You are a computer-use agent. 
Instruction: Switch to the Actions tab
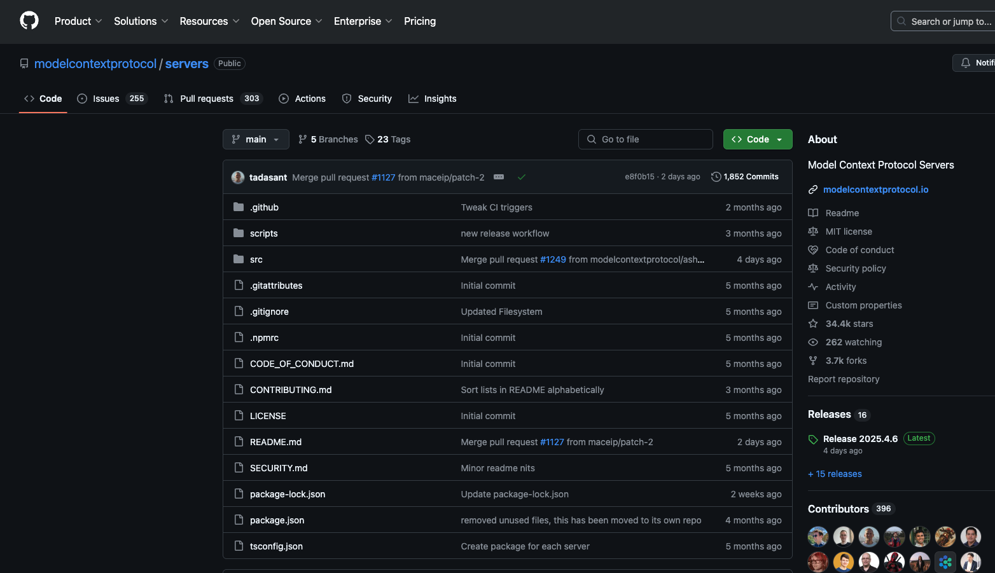tap(302, 99)
